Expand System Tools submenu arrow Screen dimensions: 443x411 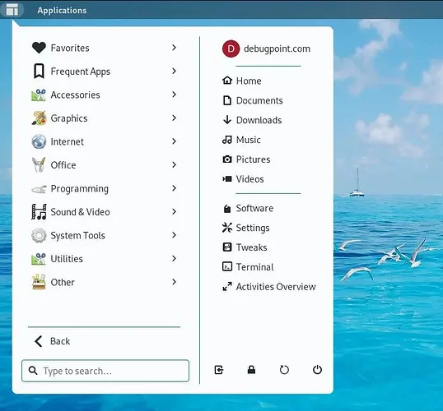174,235
